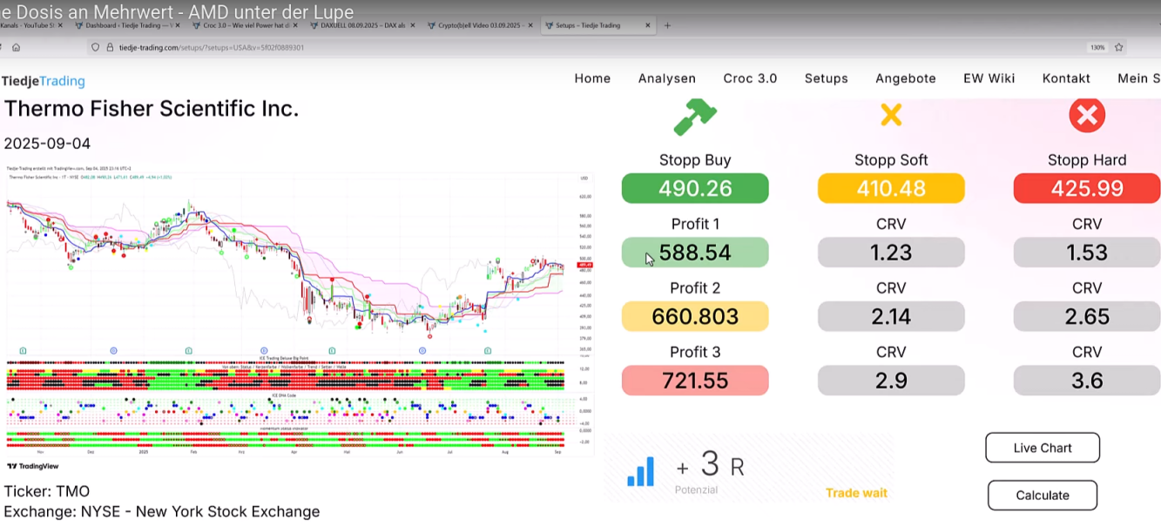The image size is (1161, 527).
Task: Click the TiedjeTrading logo
Action: [44, 81]
